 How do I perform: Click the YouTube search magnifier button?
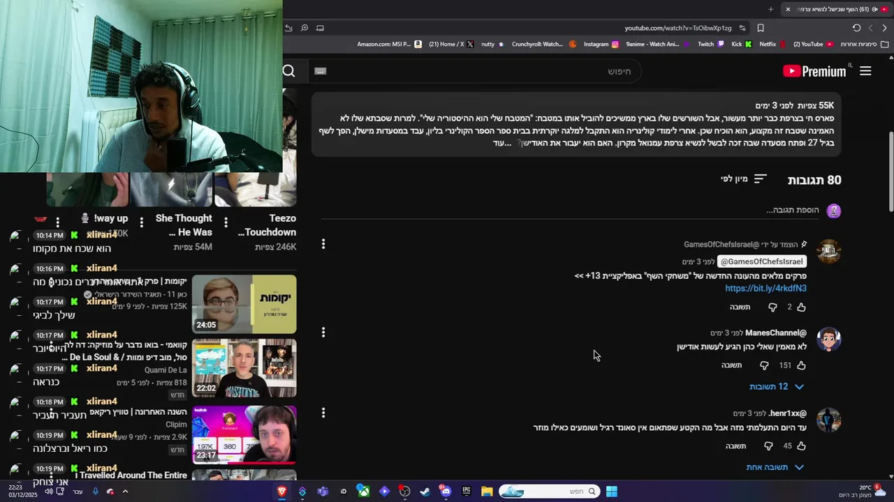tap(288, 70)
